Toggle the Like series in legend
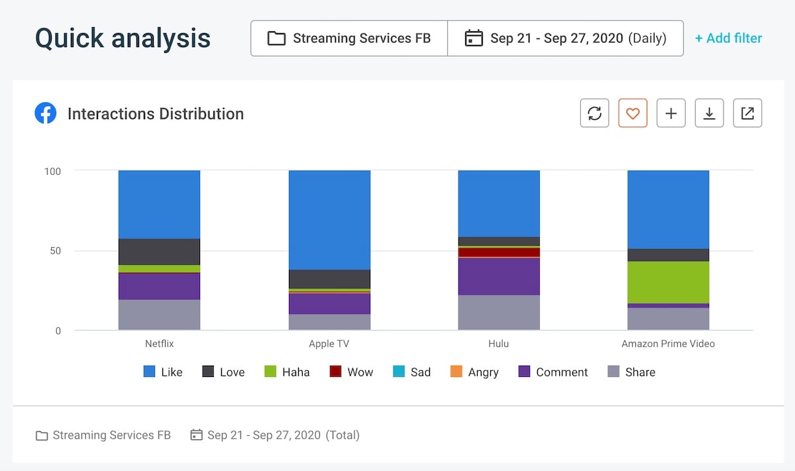 pyautogui.click(x=163, y=372)
